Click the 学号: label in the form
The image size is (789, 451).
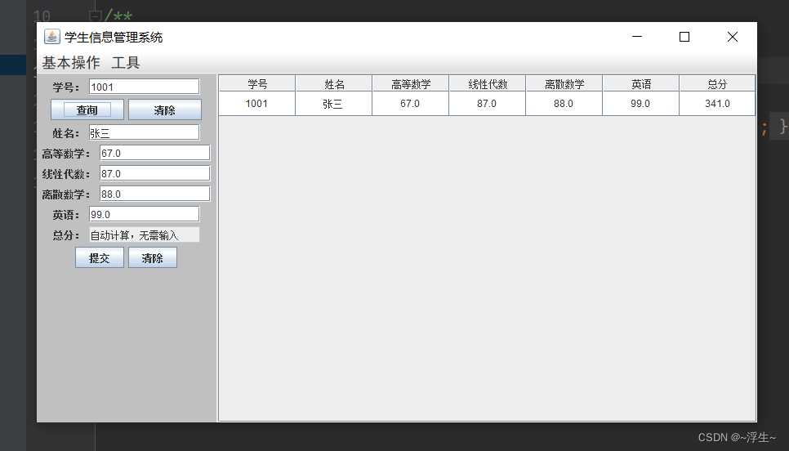point(66,87)
